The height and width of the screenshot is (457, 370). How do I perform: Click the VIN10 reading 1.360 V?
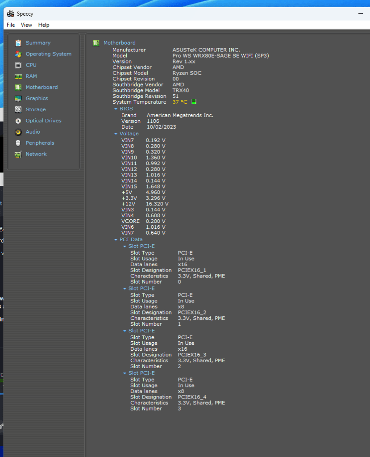click(155, 158)
